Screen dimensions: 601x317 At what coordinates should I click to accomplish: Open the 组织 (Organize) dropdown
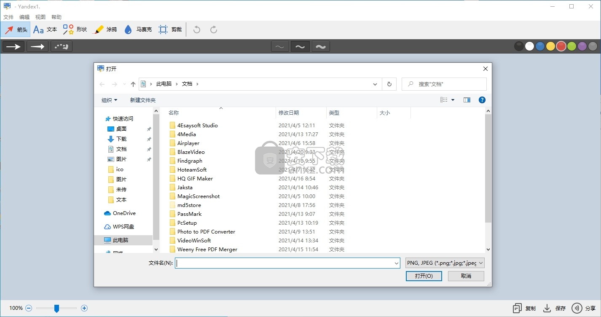(x=110, y=100)
